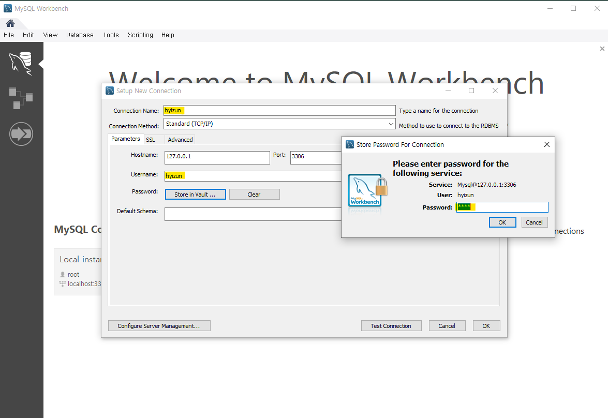This screenshot has height=418, width=608.
Task: Maximize the MySQL Workbench main window
Action: [x=573, y=8]
